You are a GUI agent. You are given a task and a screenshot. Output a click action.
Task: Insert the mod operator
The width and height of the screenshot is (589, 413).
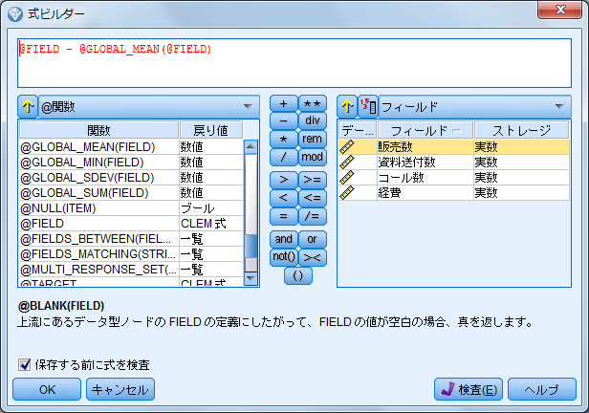312,157
